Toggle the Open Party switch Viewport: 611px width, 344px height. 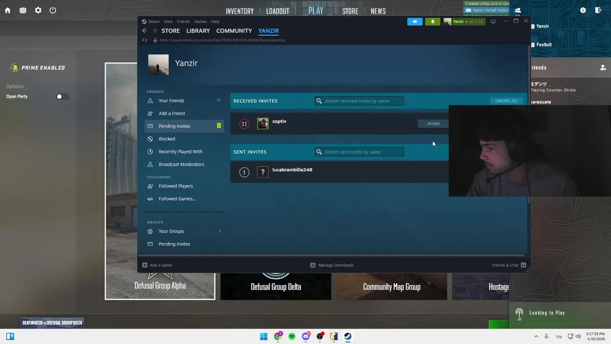(x=62, y=97)
